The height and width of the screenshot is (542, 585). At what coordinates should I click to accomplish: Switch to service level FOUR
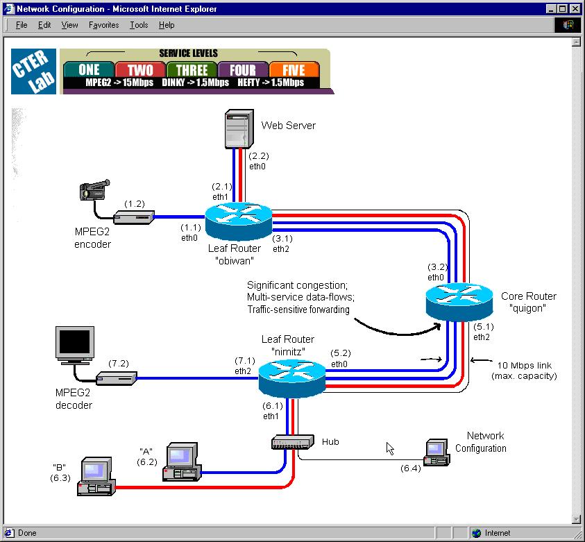pos(243,69)
